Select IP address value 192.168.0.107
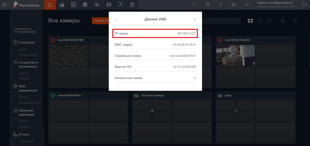The image size is (310, 146). (x=186, y=33)
